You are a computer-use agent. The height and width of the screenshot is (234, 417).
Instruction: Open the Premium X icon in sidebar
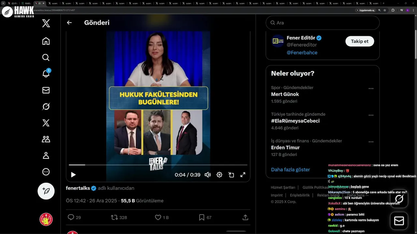click(x=46, y=123)
